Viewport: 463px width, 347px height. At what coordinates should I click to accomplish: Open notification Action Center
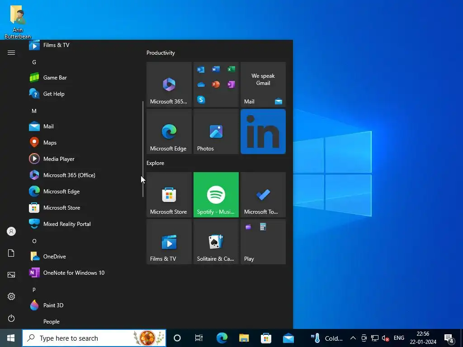point(449,338)
